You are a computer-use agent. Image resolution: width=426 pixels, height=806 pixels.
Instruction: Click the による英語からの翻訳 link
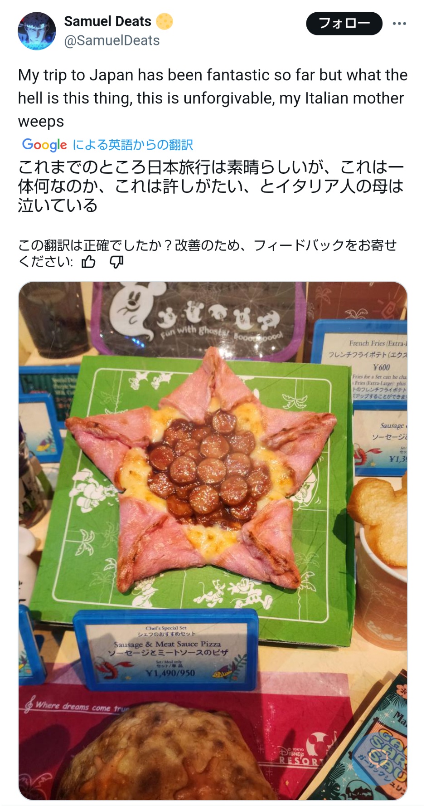[x=133, y=145]
